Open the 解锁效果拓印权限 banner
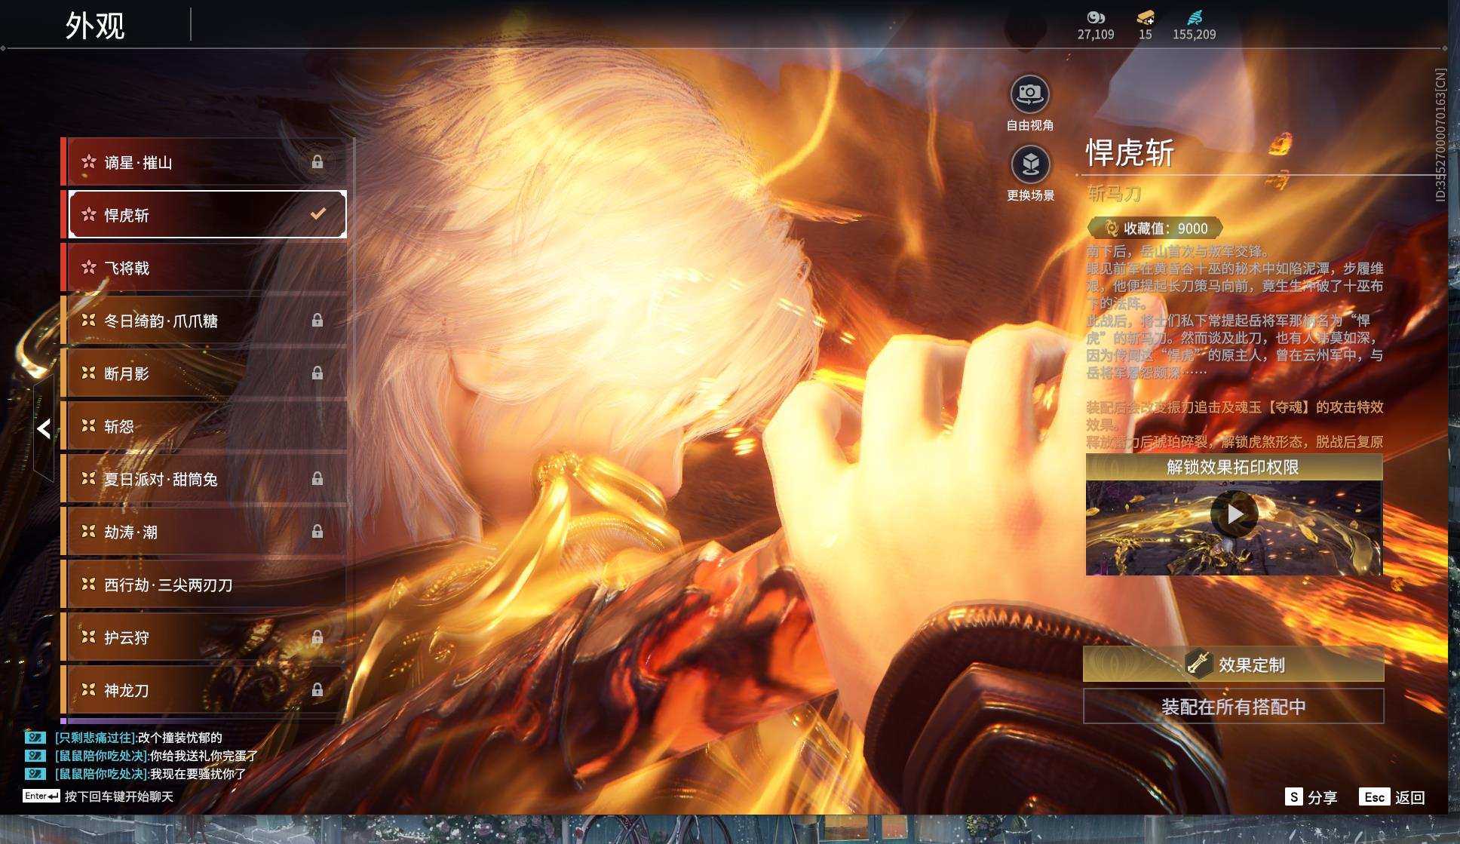Viewport: 1460px width, 844px height. 1234,468
